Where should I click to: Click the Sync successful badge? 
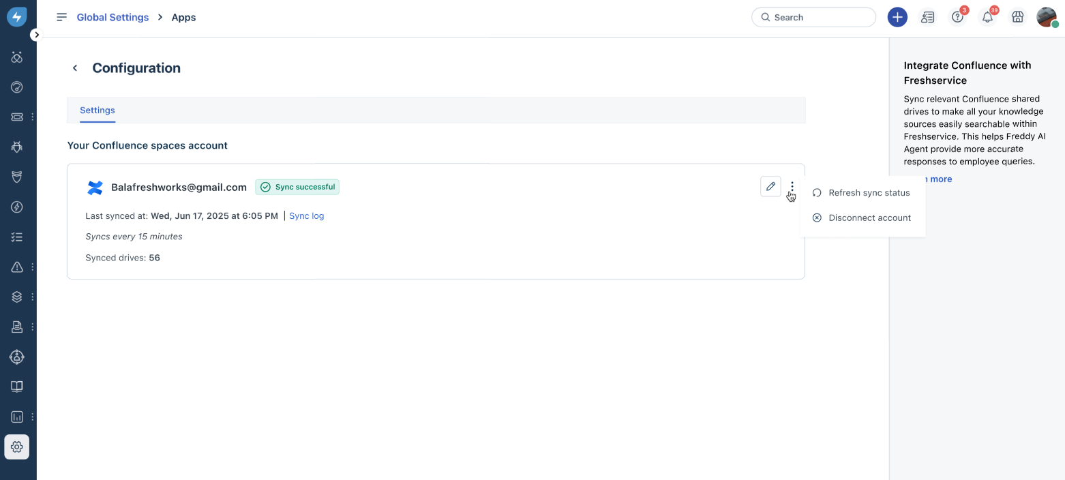point(297,187)
